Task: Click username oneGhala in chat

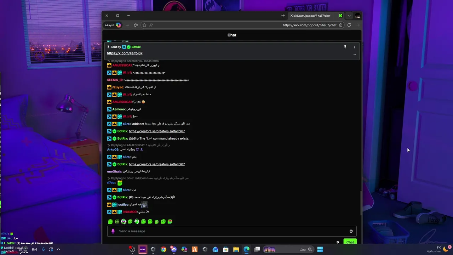Action: pos(114,171)
